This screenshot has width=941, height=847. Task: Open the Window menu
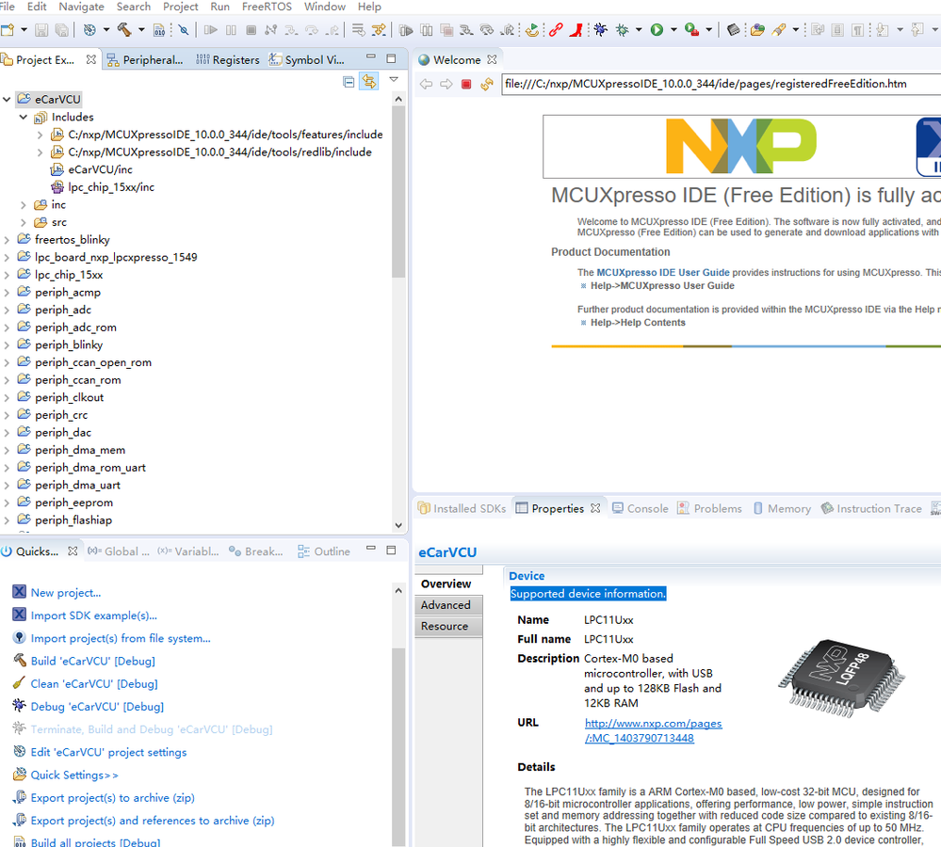325,7
